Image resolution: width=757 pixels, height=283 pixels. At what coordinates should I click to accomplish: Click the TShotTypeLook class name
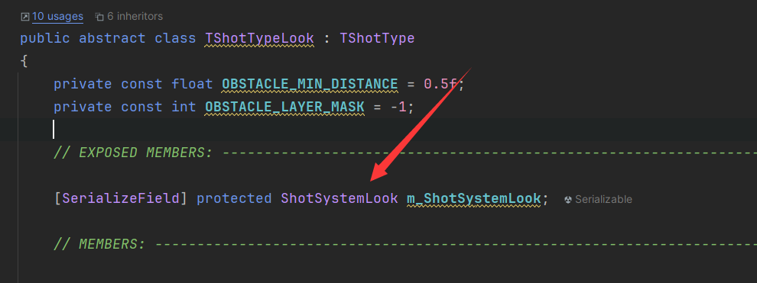click(259, 38)
